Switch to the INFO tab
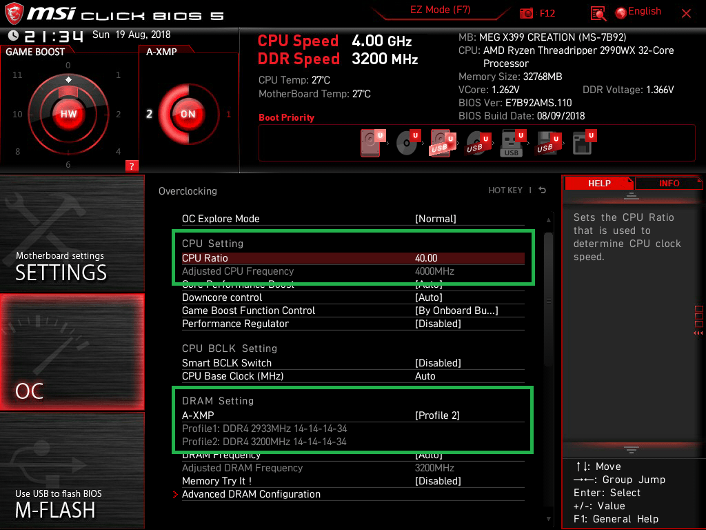This screenshot has width=706, height=530. (669, 184)
